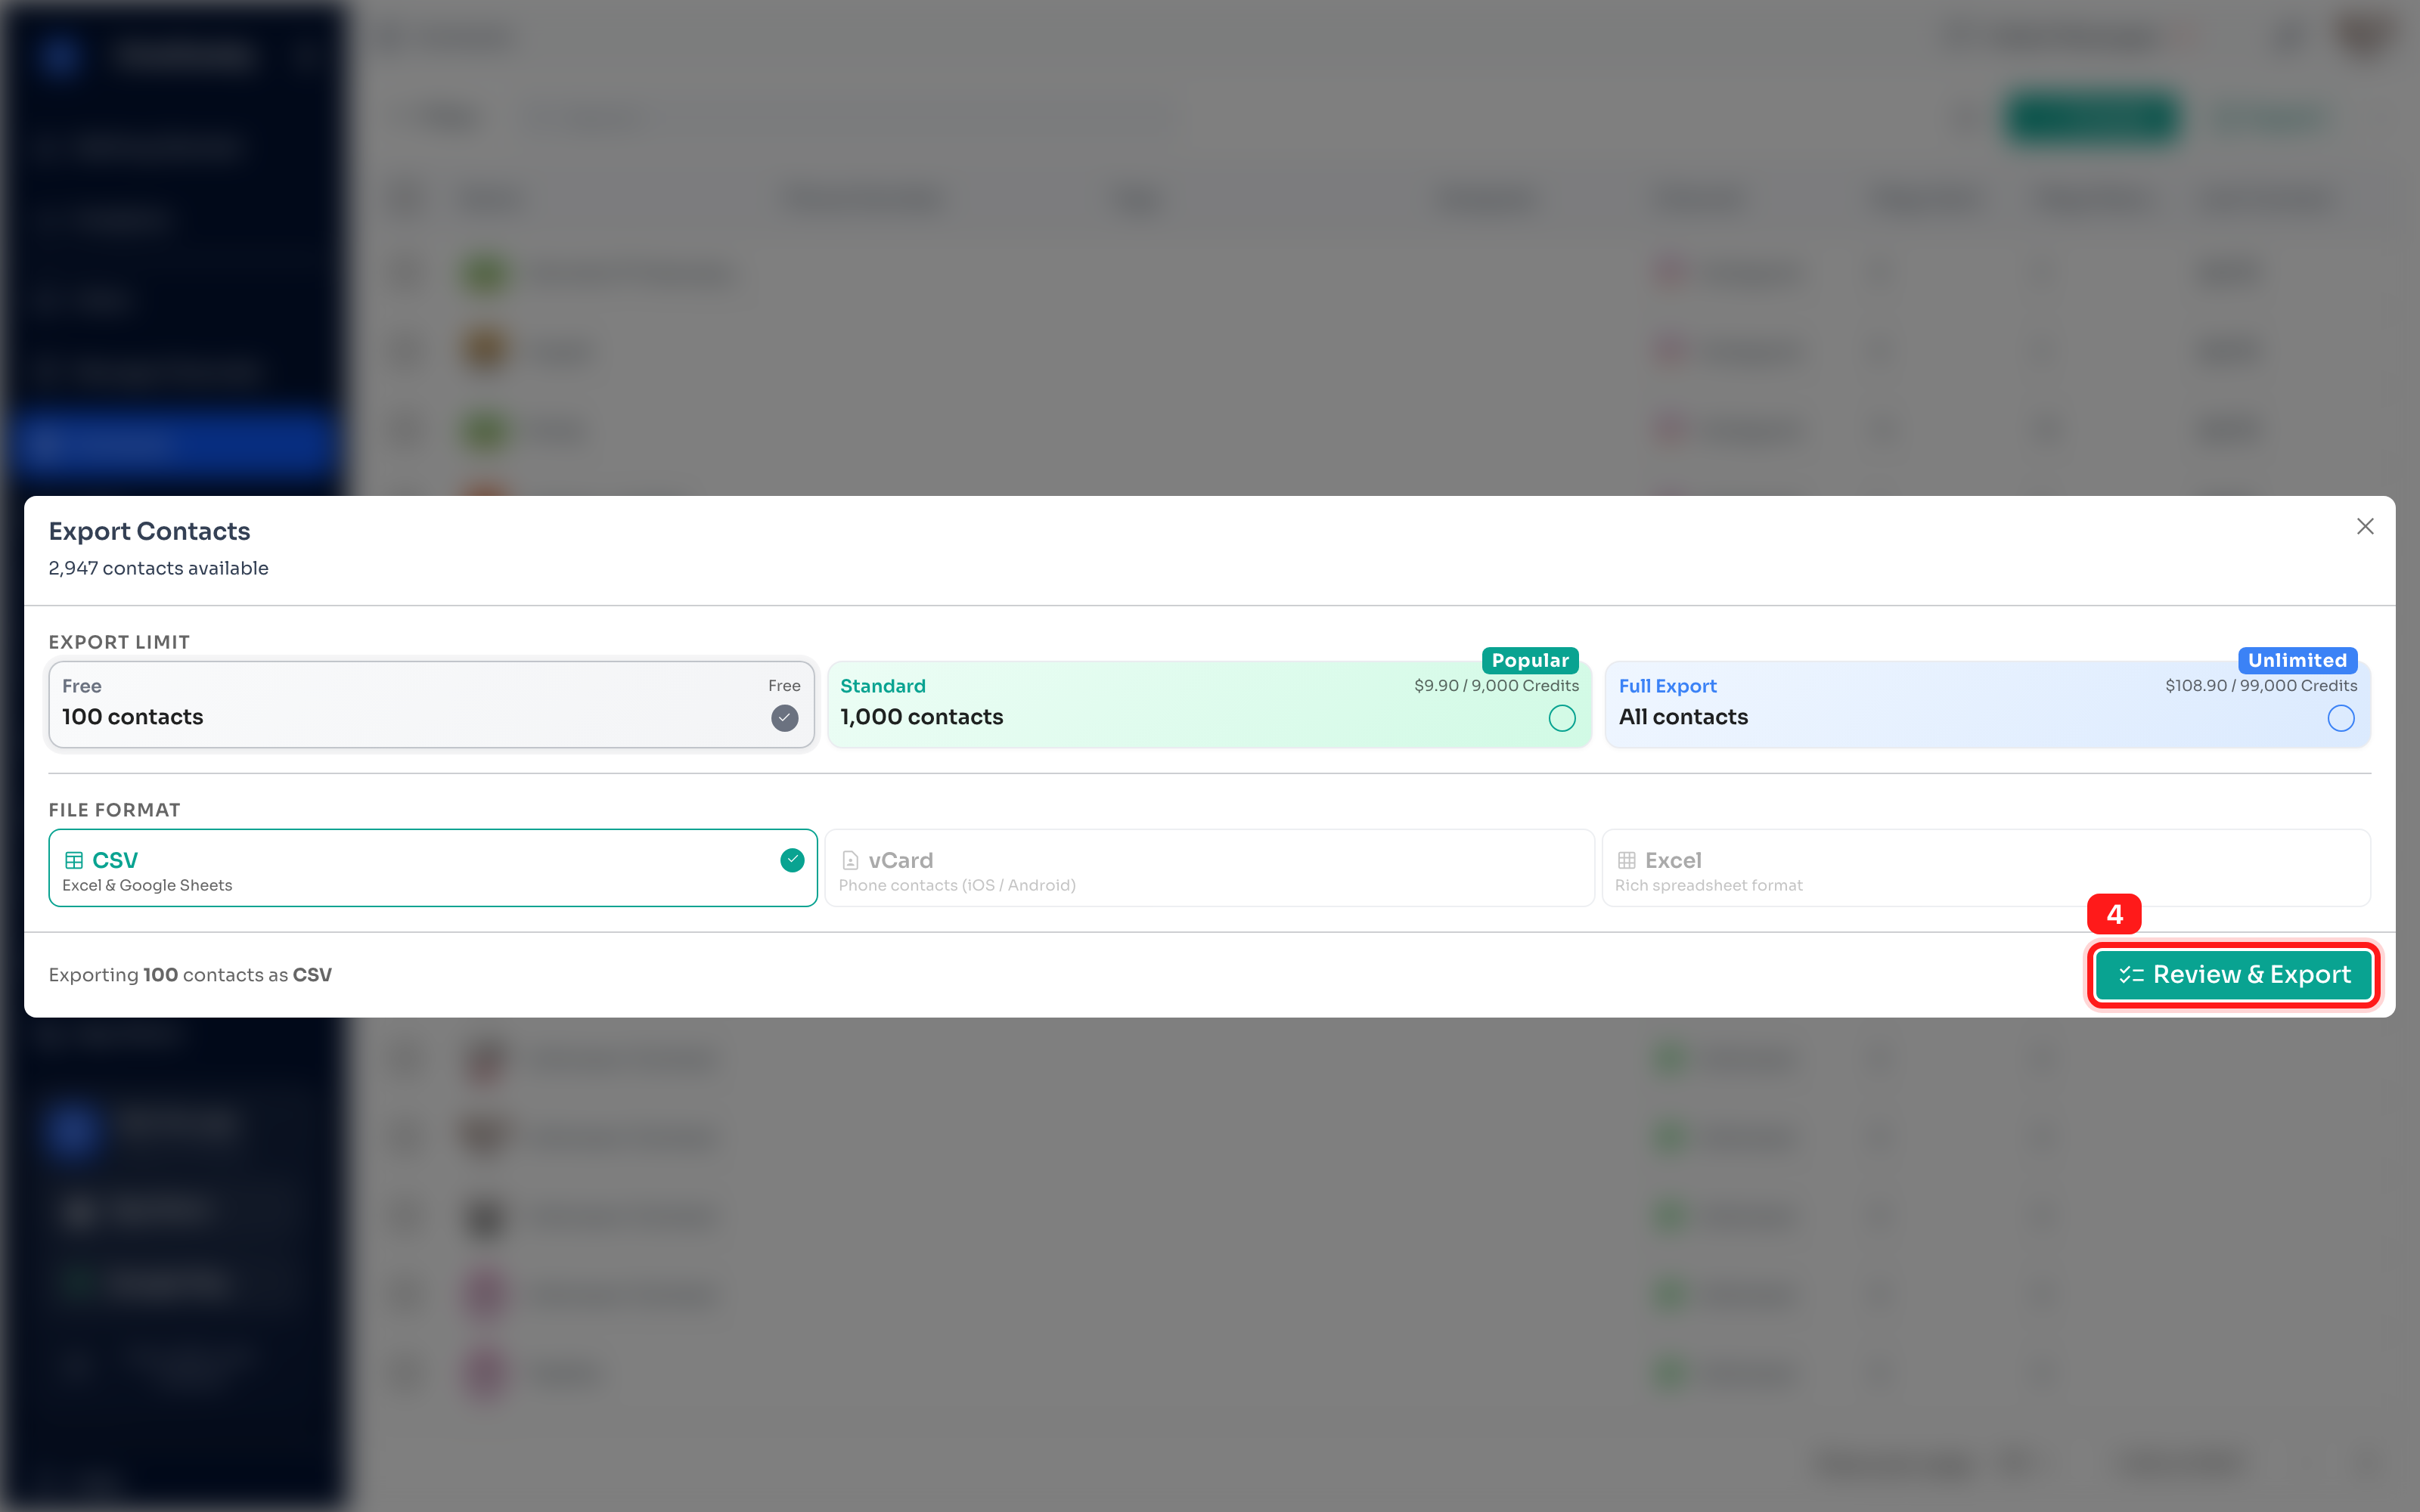
Task: Click the vCard file icon
Action: pyautogui.click(x=850, y=860)
